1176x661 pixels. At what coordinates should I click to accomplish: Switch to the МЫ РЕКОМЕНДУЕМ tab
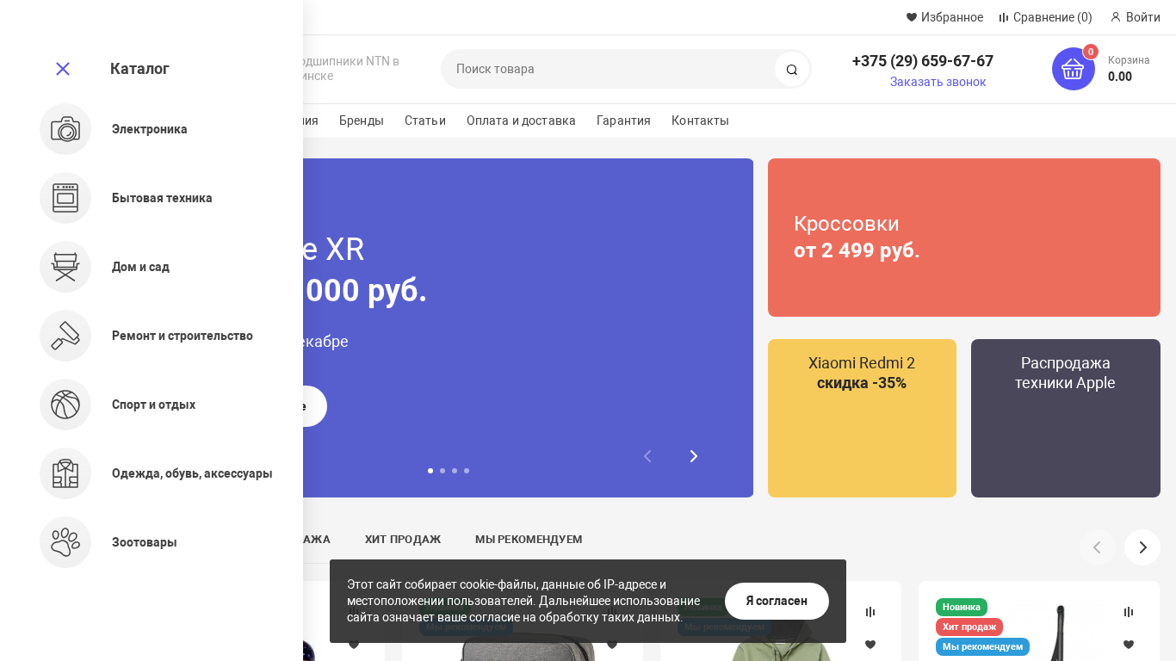point(529,540)
